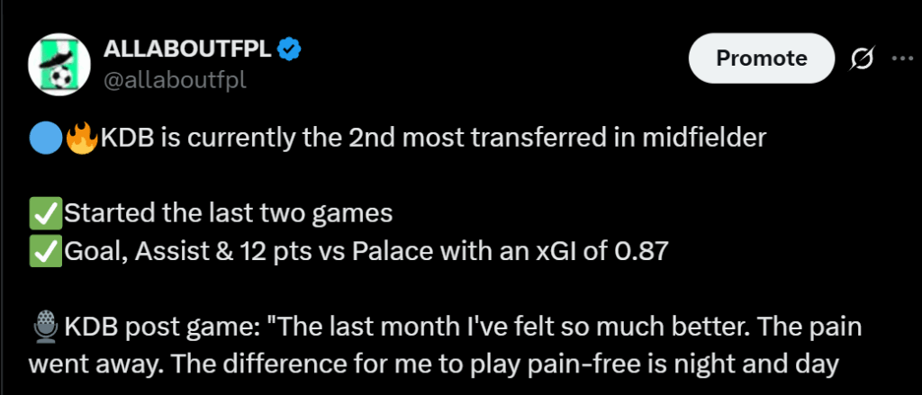The image size is (922, 395).
Task: Click the Promote button
Action: pyautogui.click(x=762, y=58)
